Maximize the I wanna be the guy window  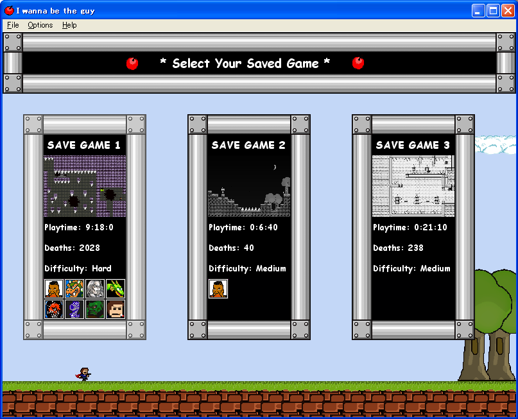tap(493, 10)
